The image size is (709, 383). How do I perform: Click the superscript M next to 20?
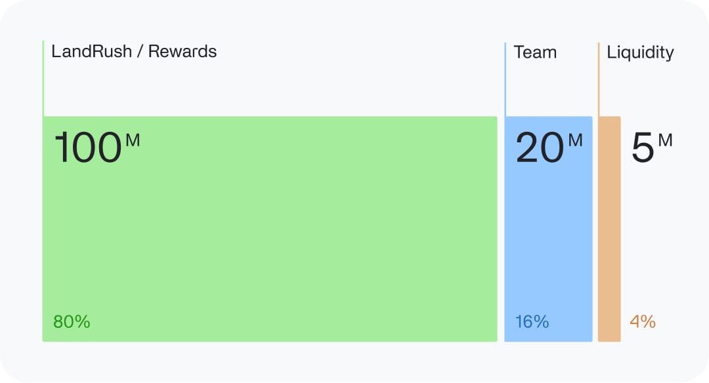pos(575,140)
